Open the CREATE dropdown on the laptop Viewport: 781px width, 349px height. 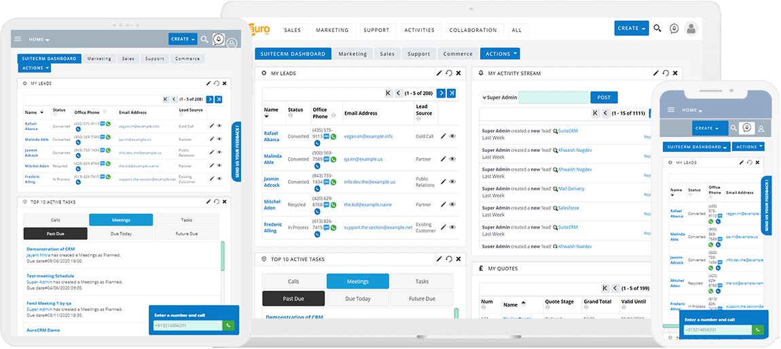tap(632, 28)
